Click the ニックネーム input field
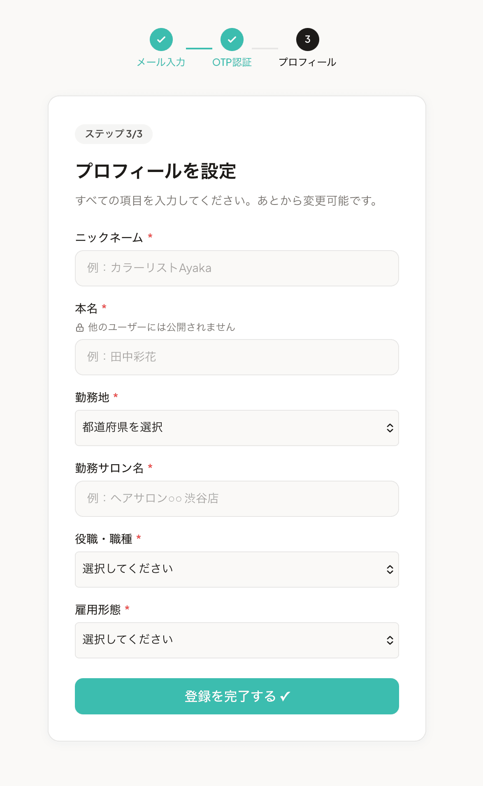 coord(237,268)
